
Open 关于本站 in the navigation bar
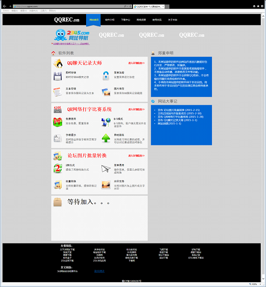coord(173,20)
